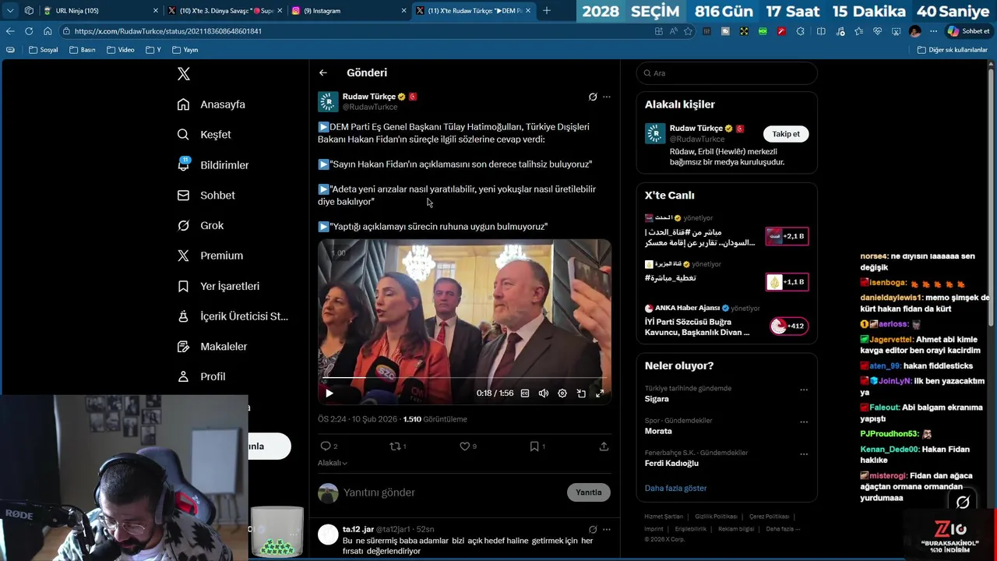The image size is (997, 561).
Task: Open Sohbet et Copilot button
Action: tap(968, 31)
